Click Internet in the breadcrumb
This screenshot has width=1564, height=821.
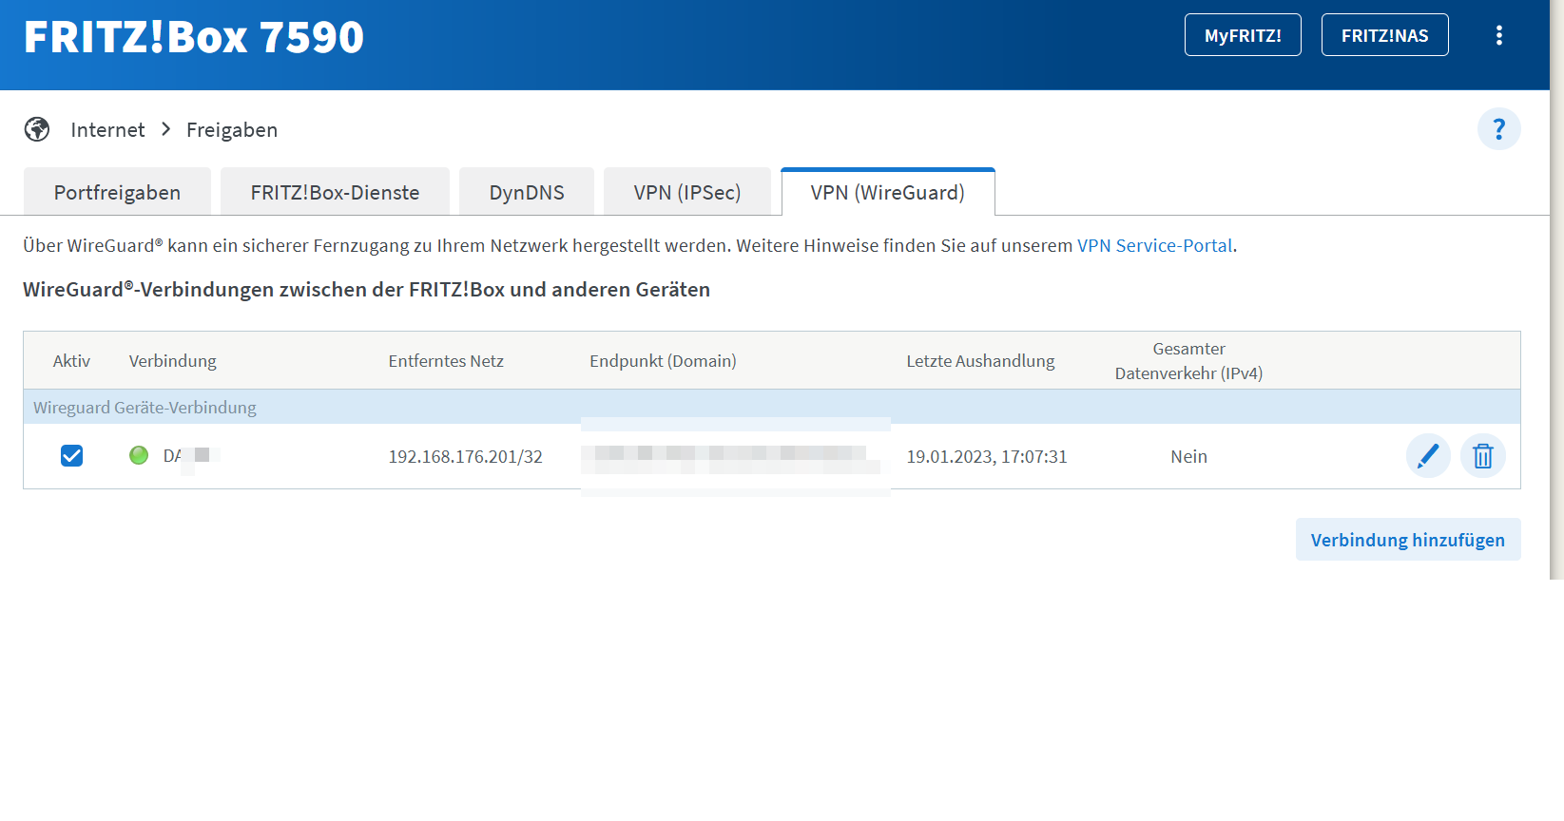[x=107, y=129]
